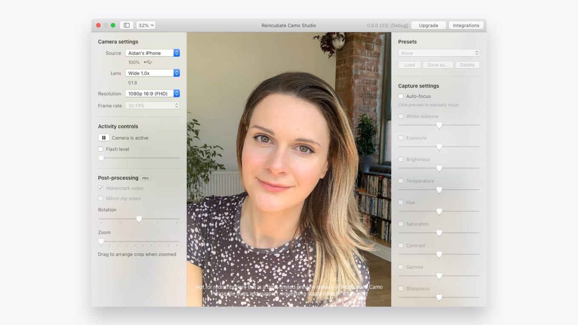Expand the Lens selection dropdown
Viewport: 578px width, 325px height.
click(153, 73)
